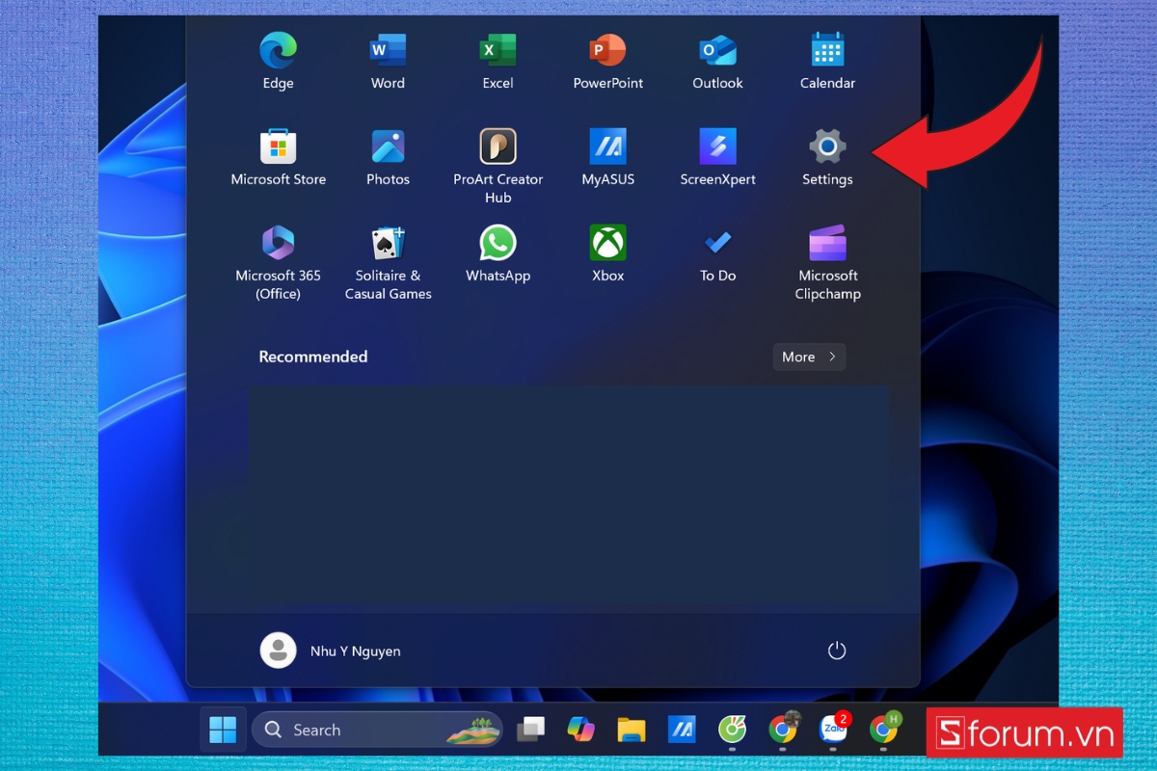Click the More button in Recommended
This screenshot has height=771, width=1157.
pyautogui.click(x=809, y=357)
